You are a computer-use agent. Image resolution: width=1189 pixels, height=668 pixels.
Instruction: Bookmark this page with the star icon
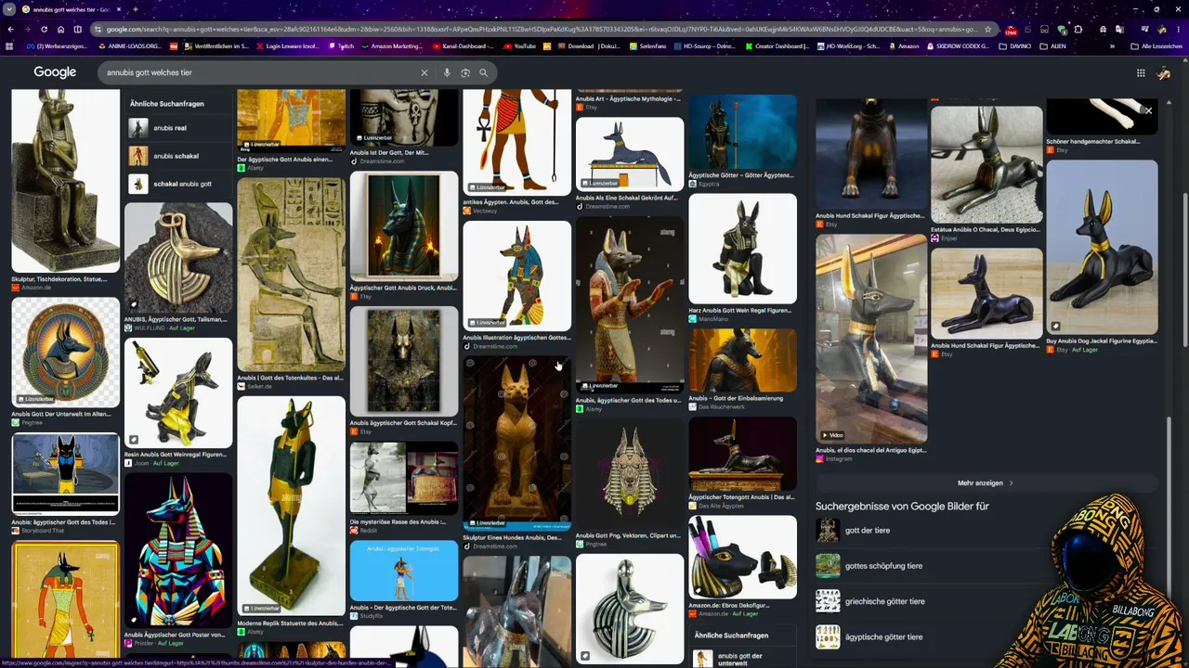(x=987, y=29)
